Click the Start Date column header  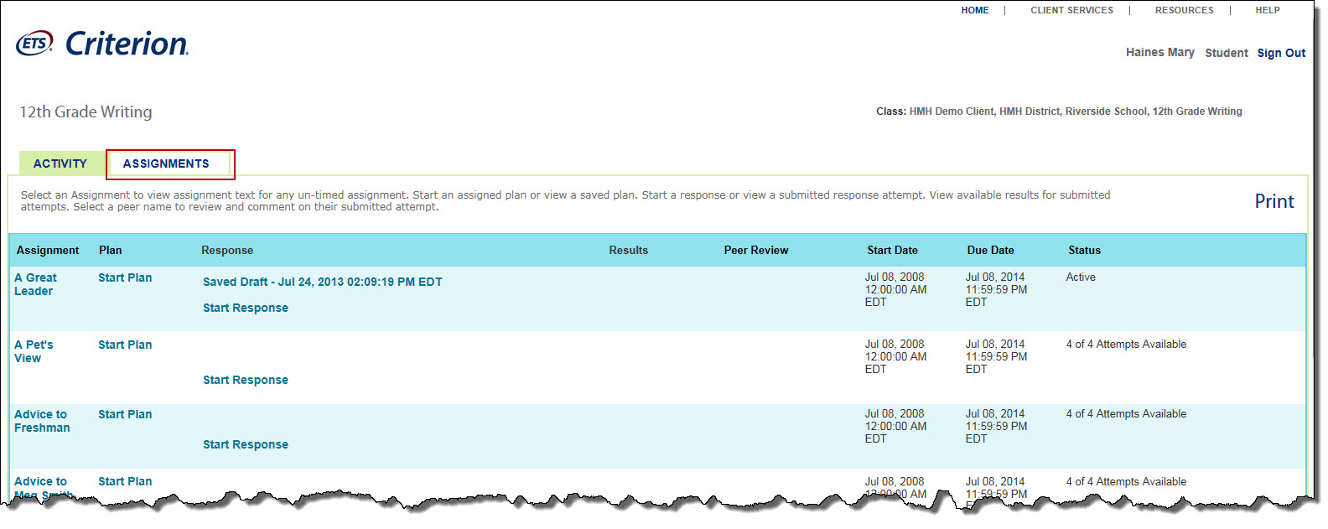(892, 250)
